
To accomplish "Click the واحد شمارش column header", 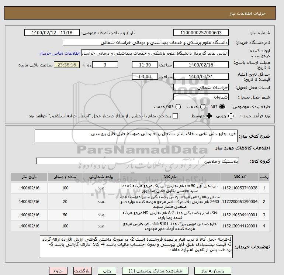I will (x=101, y=177).
